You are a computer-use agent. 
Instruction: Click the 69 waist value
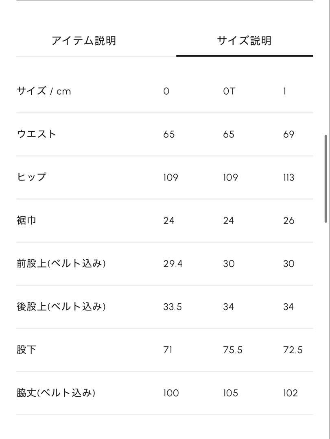tap(288, 135)
